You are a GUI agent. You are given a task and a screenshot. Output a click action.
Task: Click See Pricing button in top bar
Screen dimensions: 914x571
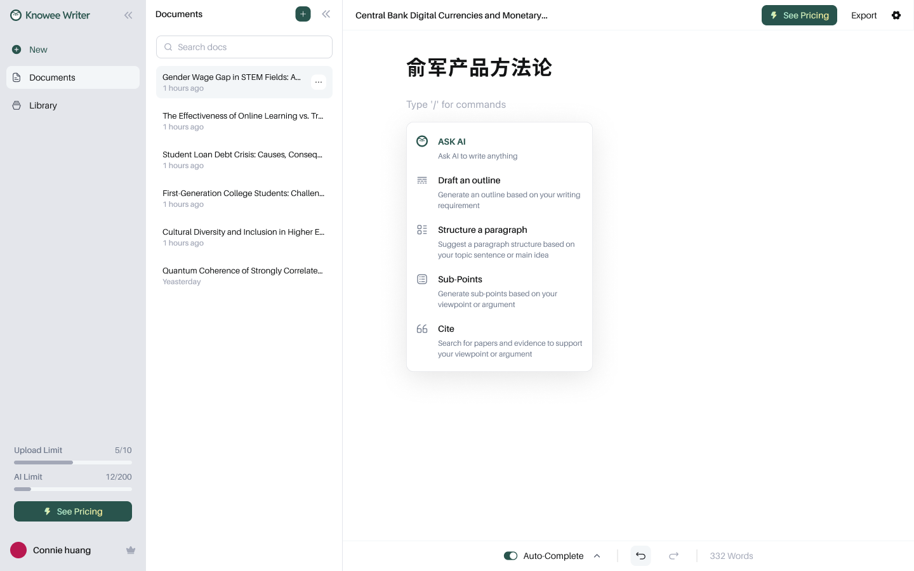point(799,15)
